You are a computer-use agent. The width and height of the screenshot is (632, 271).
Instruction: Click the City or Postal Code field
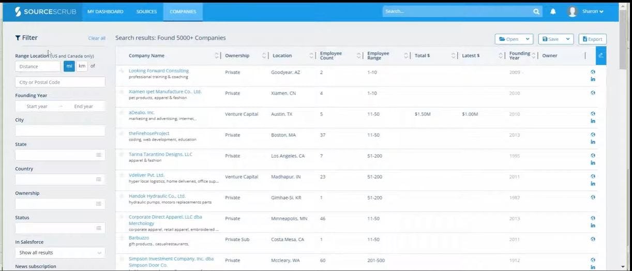tap(60, 82)
